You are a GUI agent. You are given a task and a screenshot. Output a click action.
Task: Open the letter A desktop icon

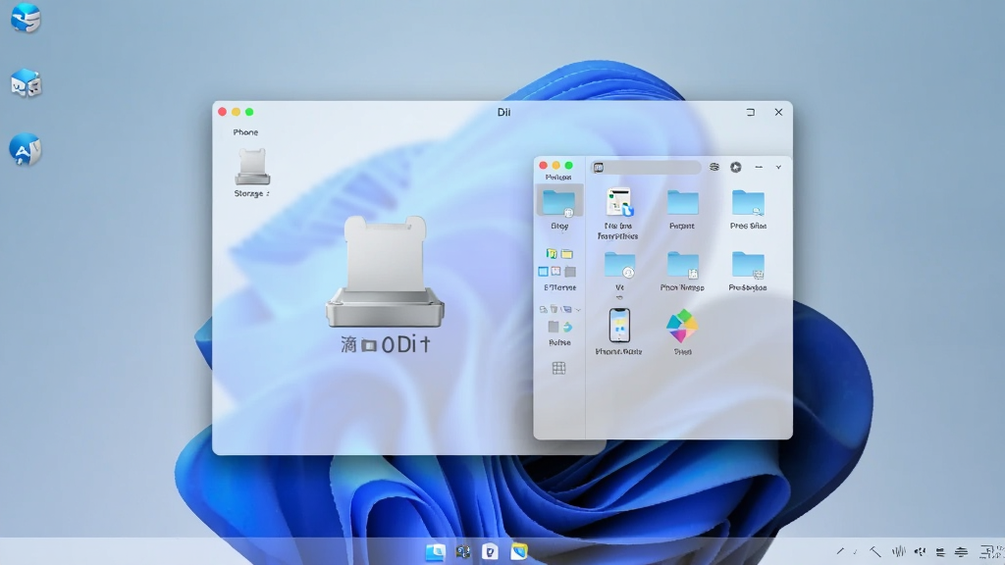[26, 149]
